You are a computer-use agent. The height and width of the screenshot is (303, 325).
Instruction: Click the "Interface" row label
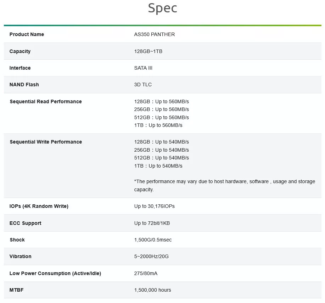pos(20,68)
